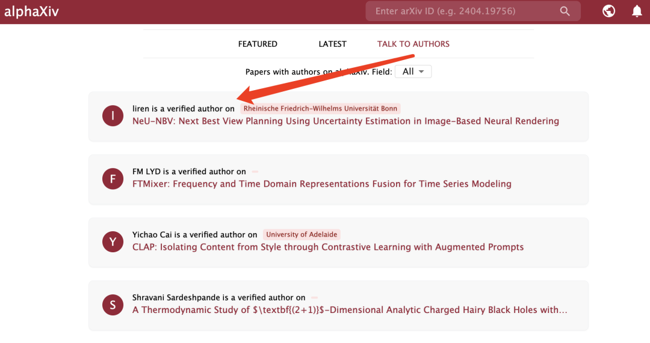This screenshot has width=650, height=343.
Task: Click 'Yichao Cai is a verified author on'
Action: click(195, 235)
